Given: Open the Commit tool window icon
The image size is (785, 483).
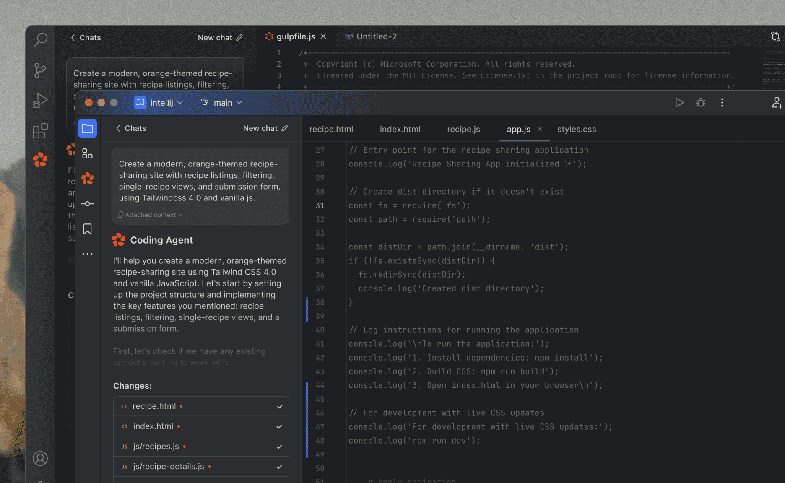Looking at the screenshot, I should click(87, 204).
